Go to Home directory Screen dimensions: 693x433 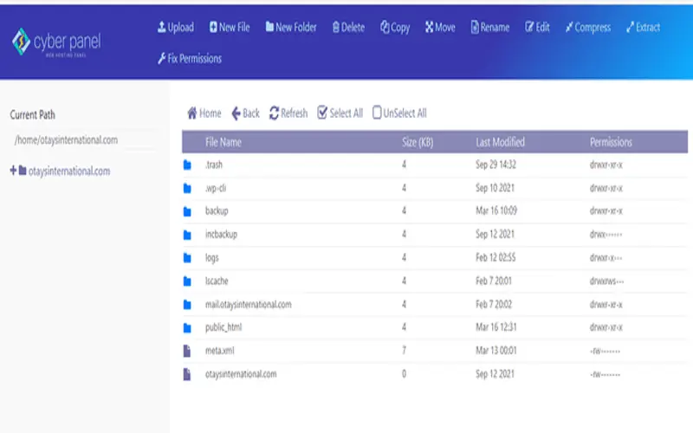pyautogui.click(x=204, y=113)
